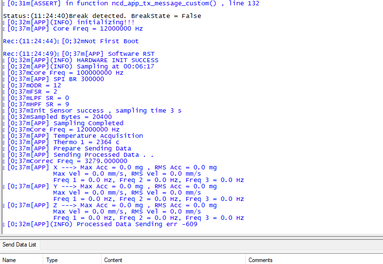Switch to the Send Data List tab
The height and width of the screenshot is (264, 383).
point(19,245)
